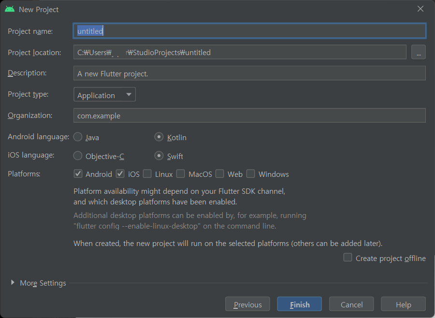This screenshot has height=318, width=435.
Task: Click the Android language label
Action: tap(39, 137)
